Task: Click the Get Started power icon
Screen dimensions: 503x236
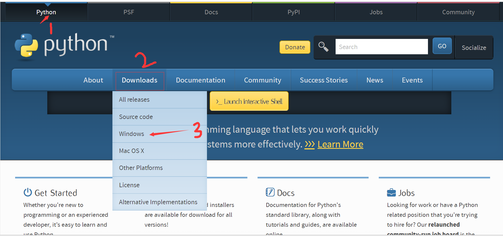Action: tap(28, 192)
